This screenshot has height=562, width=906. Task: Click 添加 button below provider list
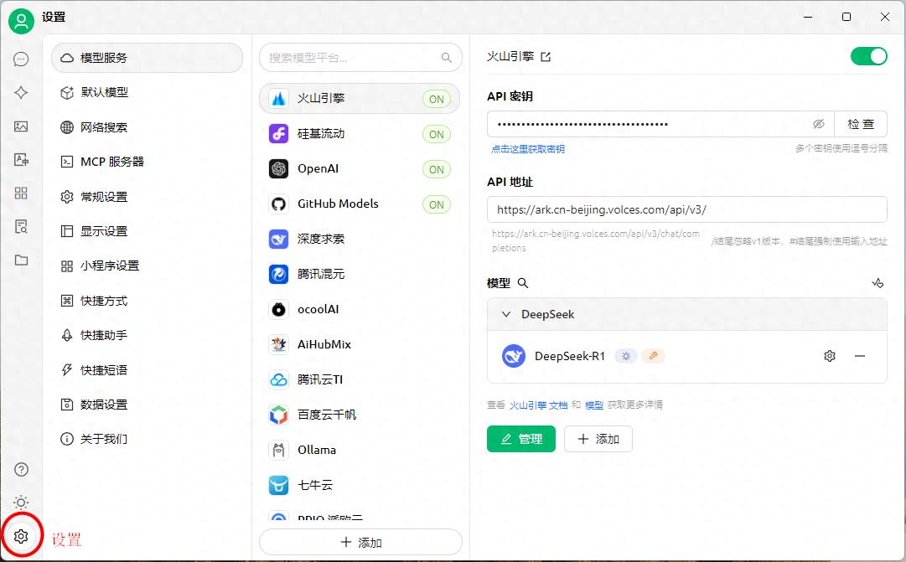(x=360, y=543)
